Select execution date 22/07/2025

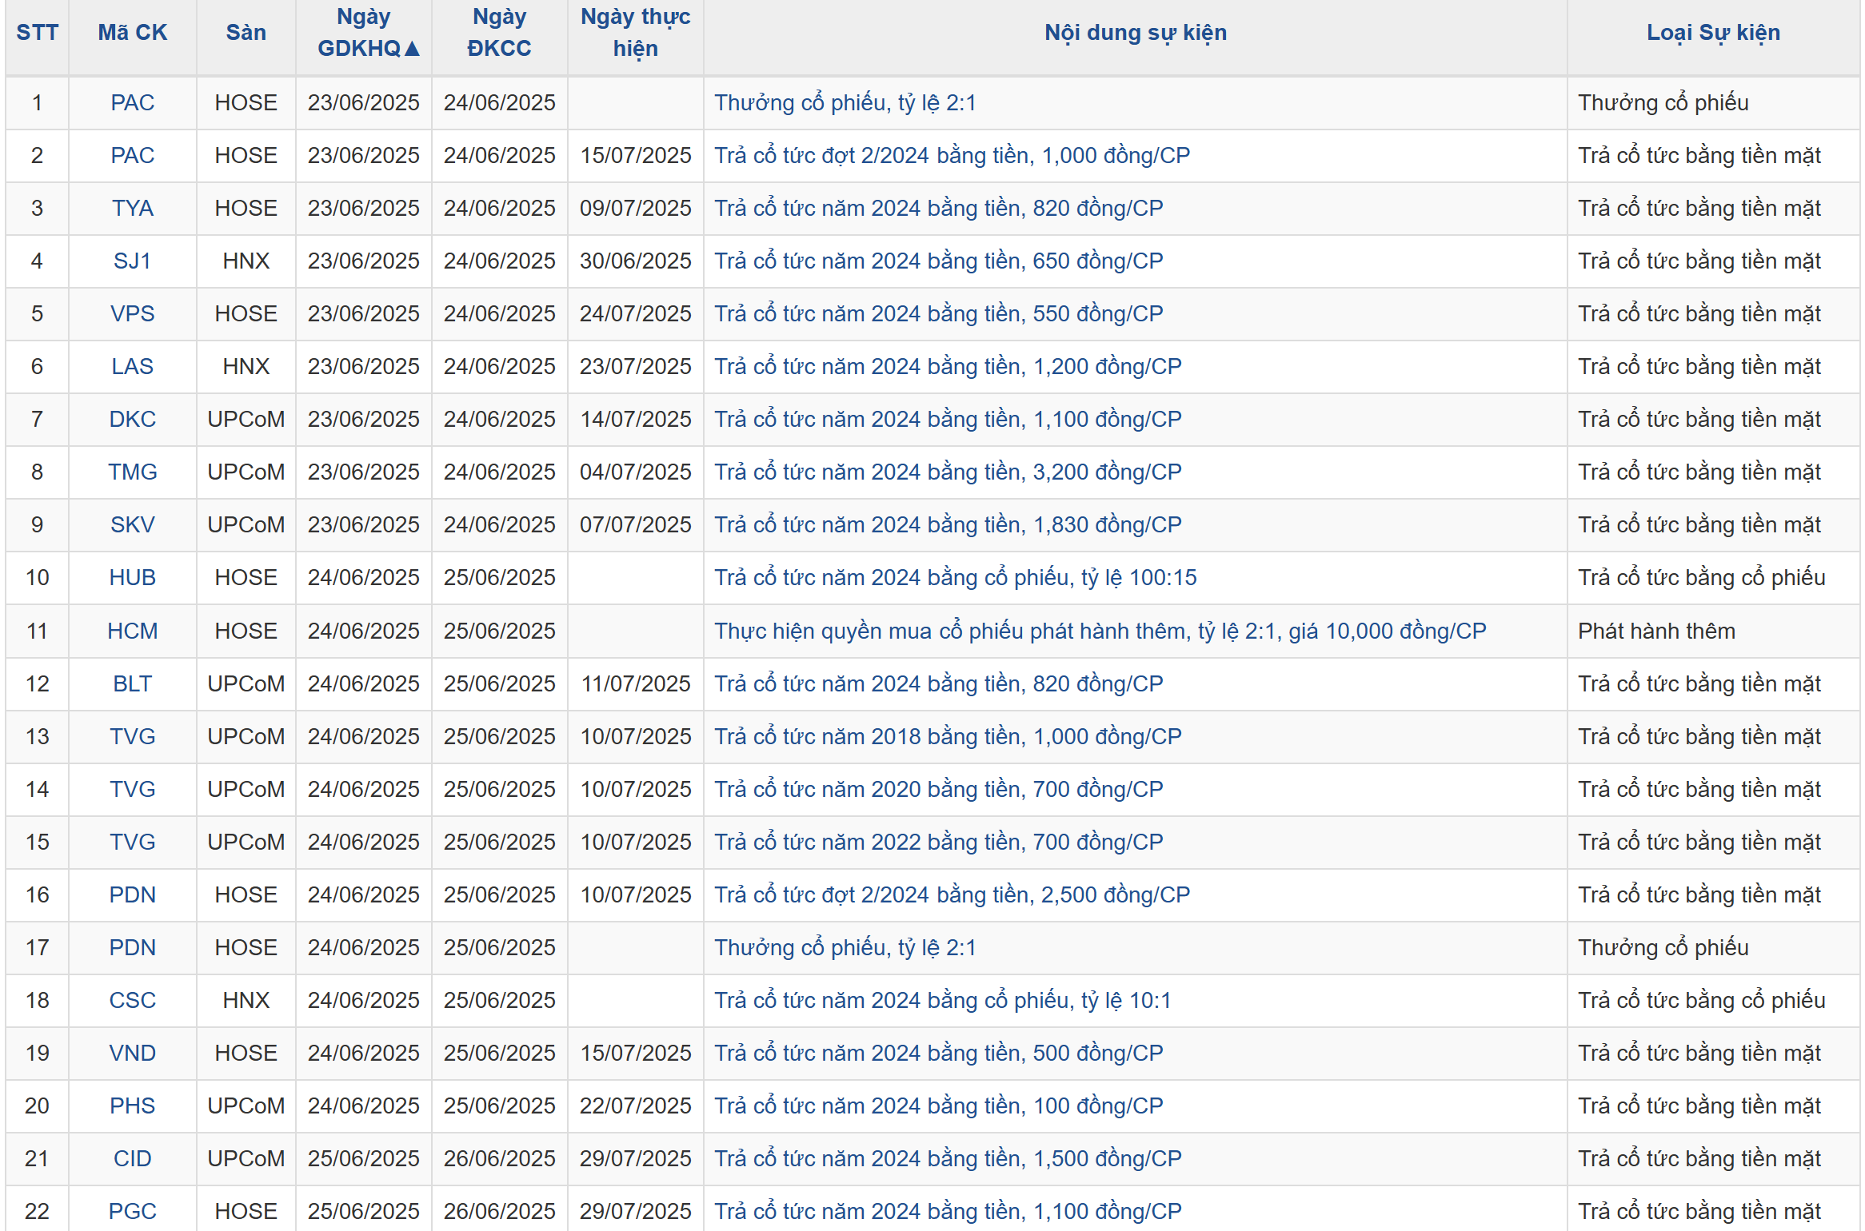(636, 1106)
